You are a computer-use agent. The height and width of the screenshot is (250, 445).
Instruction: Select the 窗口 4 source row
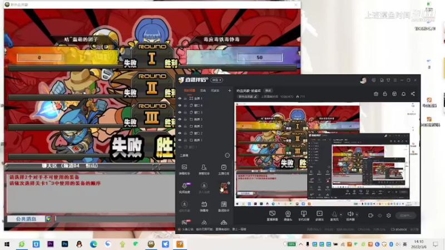204,105
